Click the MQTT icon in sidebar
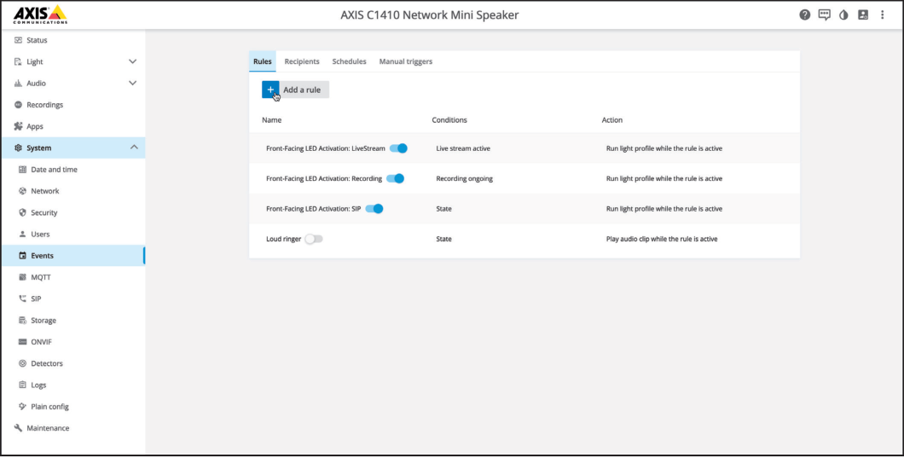Screen dimensions: 904x458 pyautogui.click(x=22, y=277)
